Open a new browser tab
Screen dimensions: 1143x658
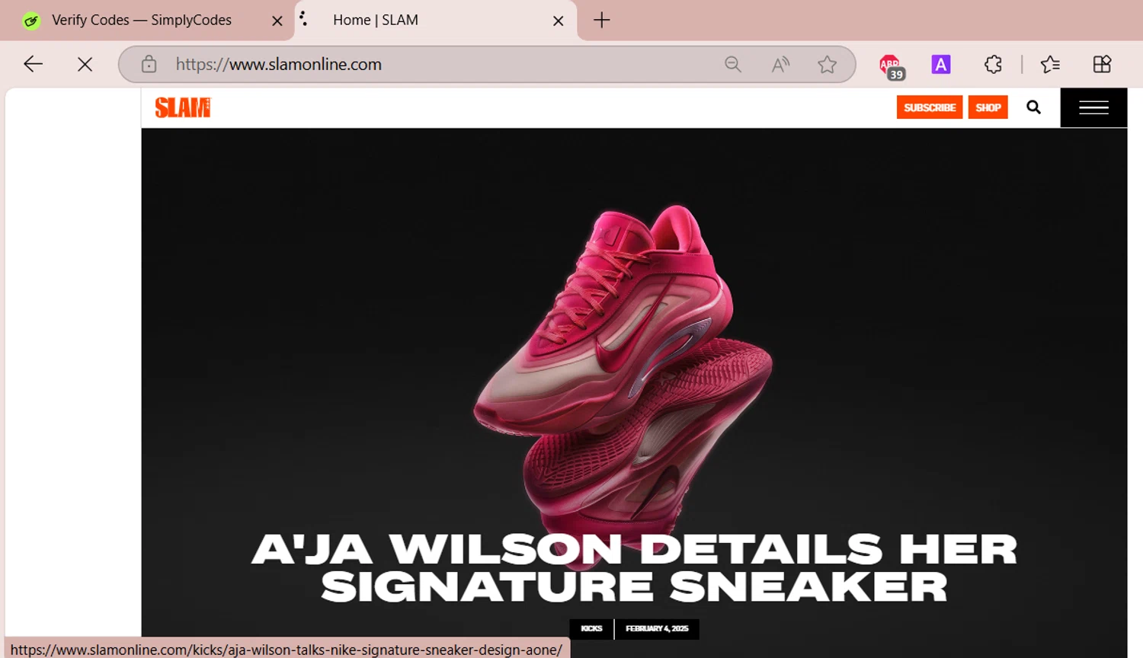[602, 20]
